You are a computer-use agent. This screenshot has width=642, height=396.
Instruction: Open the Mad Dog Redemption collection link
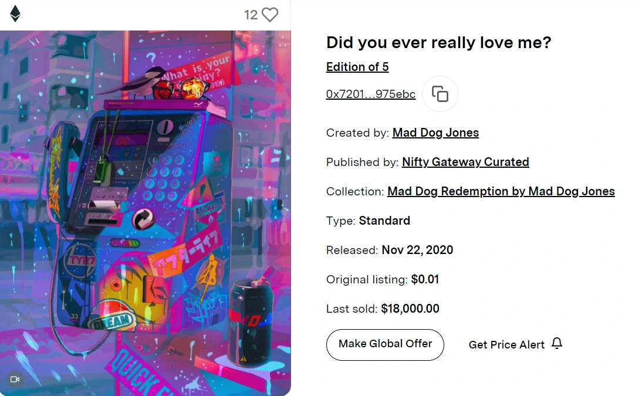pyautogui.click(x=501, y=191)
